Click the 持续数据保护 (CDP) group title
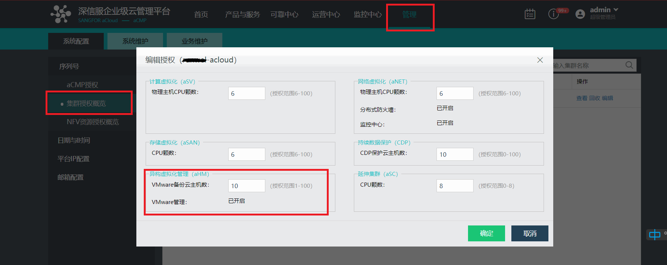Image resolution: width=667 pixels, height=265 pixels. click(384, 142)
